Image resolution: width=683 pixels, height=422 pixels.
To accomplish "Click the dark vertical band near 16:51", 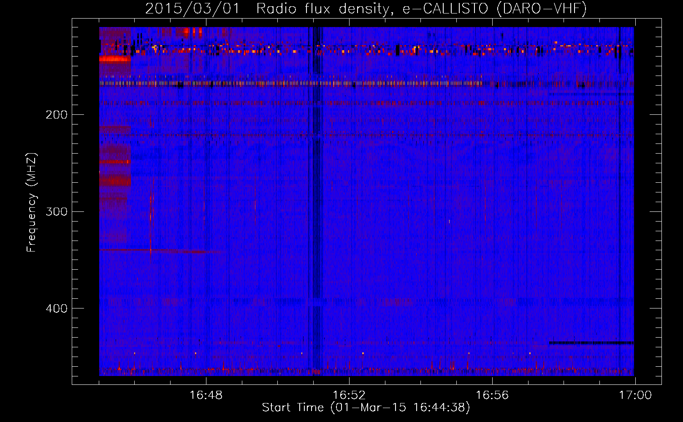I will (316, 203).
